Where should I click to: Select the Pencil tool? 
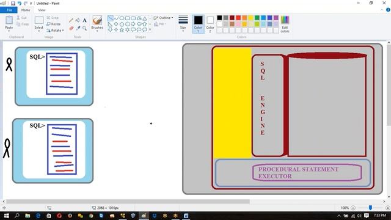pyautogui.click(x=71, y=20)
